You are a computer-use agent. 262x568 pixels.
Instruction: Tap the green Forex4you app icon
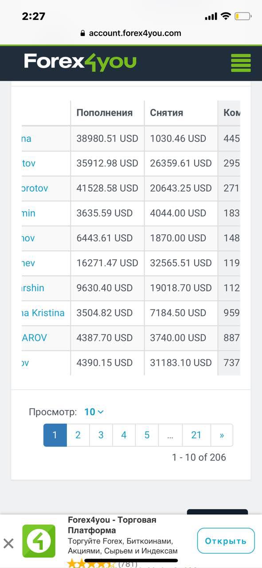(x=39, y=541)
